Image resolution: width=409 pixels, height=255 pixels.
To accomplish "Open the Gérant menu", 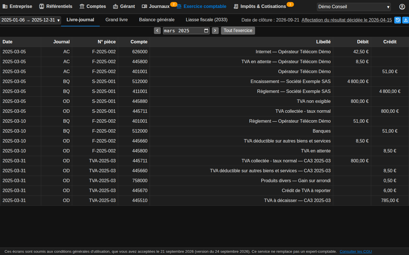I will (124, 6).
